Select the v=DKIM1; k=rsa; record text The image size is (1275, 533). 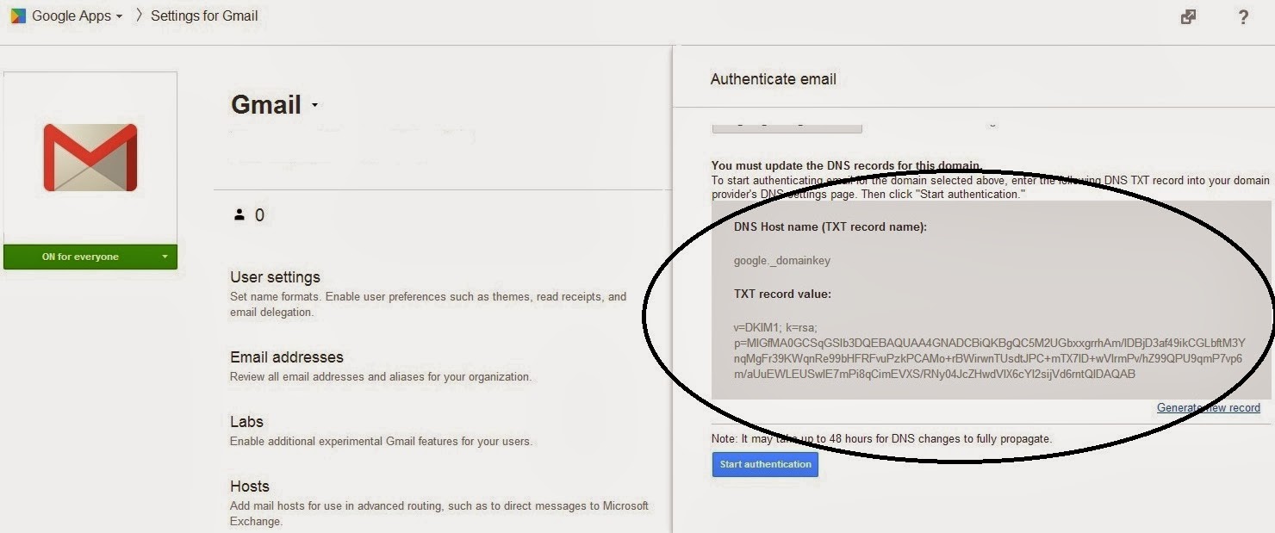[775, 327]
